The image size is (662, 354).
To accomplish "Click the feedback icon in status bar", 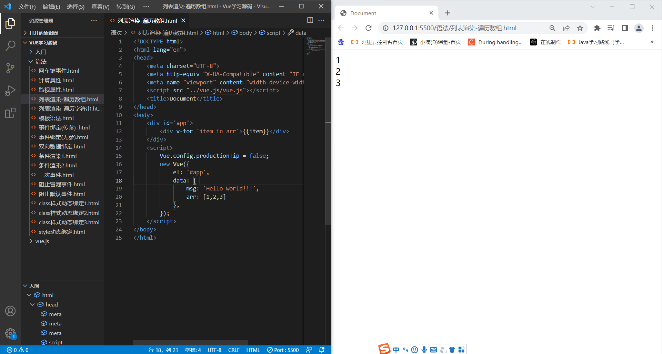I will [309, 350].
